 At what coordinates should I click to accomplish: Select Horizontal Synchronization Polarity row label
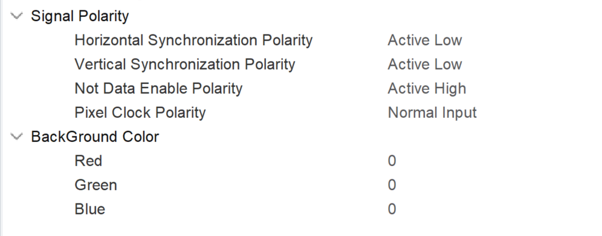tap(193, 40)
